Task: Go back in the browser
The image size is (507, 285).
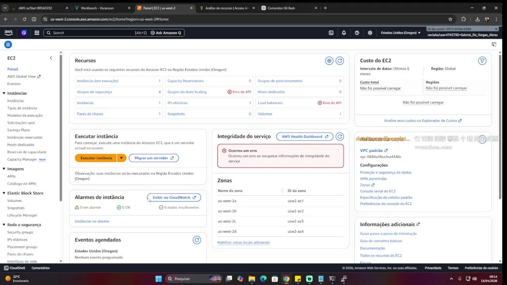Action: click(6, 19)
